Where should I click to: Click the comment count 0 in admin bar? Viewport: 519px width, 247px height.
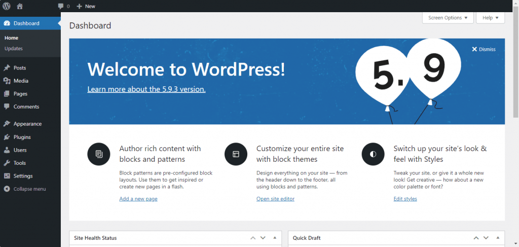(68, 6)
